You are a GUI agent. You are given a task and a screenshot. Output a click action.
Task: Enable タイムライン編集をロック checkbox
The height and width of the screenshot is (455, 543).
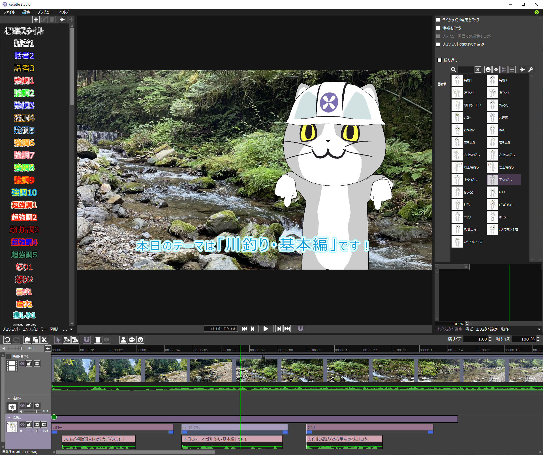[438, 20]
